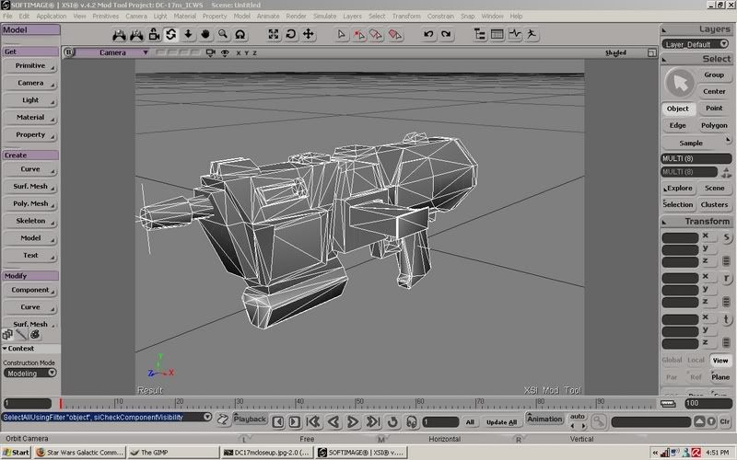Click frame 50 on the timeline
The width and height of the screenshot is (737, 460).
pyautogui.click(x=356, y=403)
